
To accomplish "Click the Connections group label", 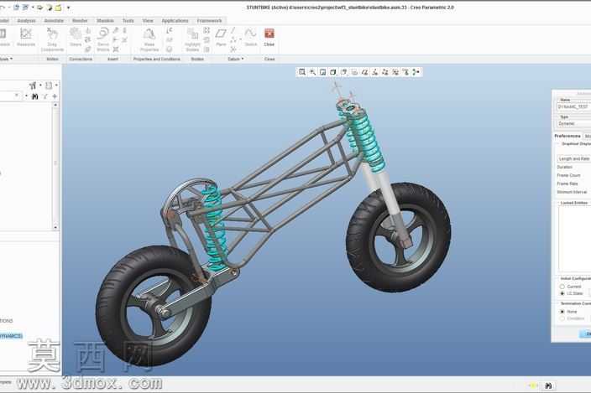I will pos(81,59).
